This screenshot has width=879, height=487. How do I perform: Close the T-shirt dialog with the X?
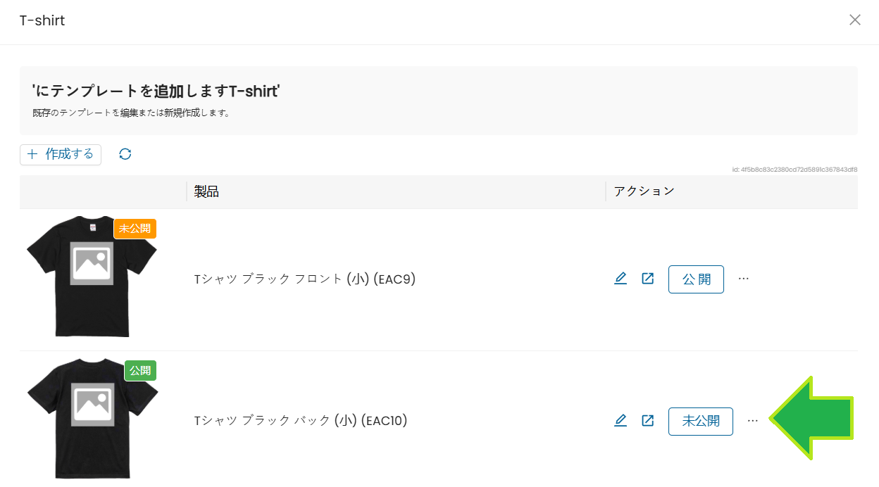click(x=855, y=20)
